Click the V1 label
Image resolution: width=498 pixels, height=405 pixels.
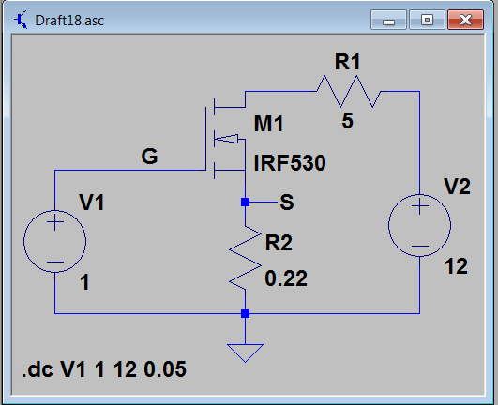[x=92, y=202]
